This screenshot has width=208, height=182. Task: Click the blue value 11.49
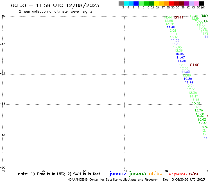click(189, 82)
